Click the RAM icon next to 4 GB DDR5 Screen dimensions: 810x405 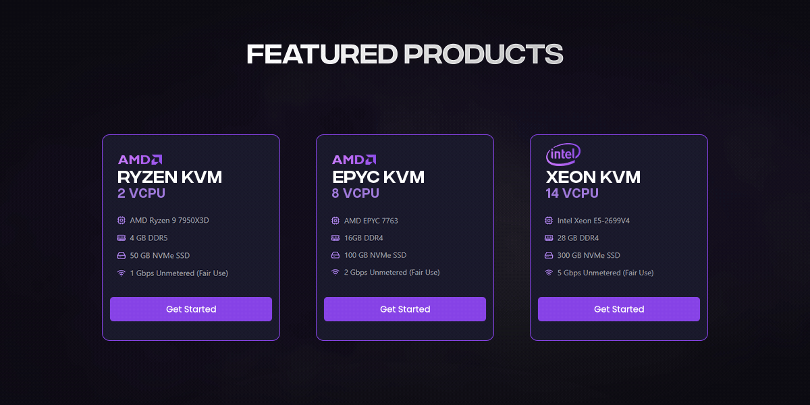click(122, 238)
